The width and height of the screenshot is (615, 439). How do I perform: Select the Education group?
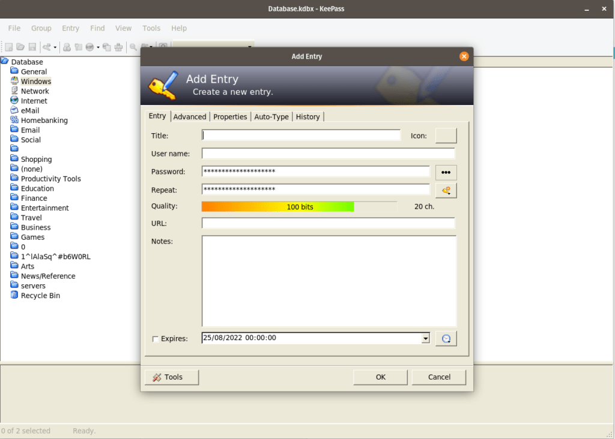(37, 189)
